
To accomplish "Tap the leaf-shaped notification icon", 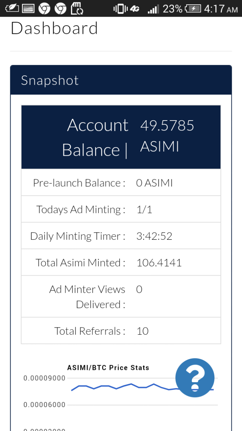I will [12, 8].
